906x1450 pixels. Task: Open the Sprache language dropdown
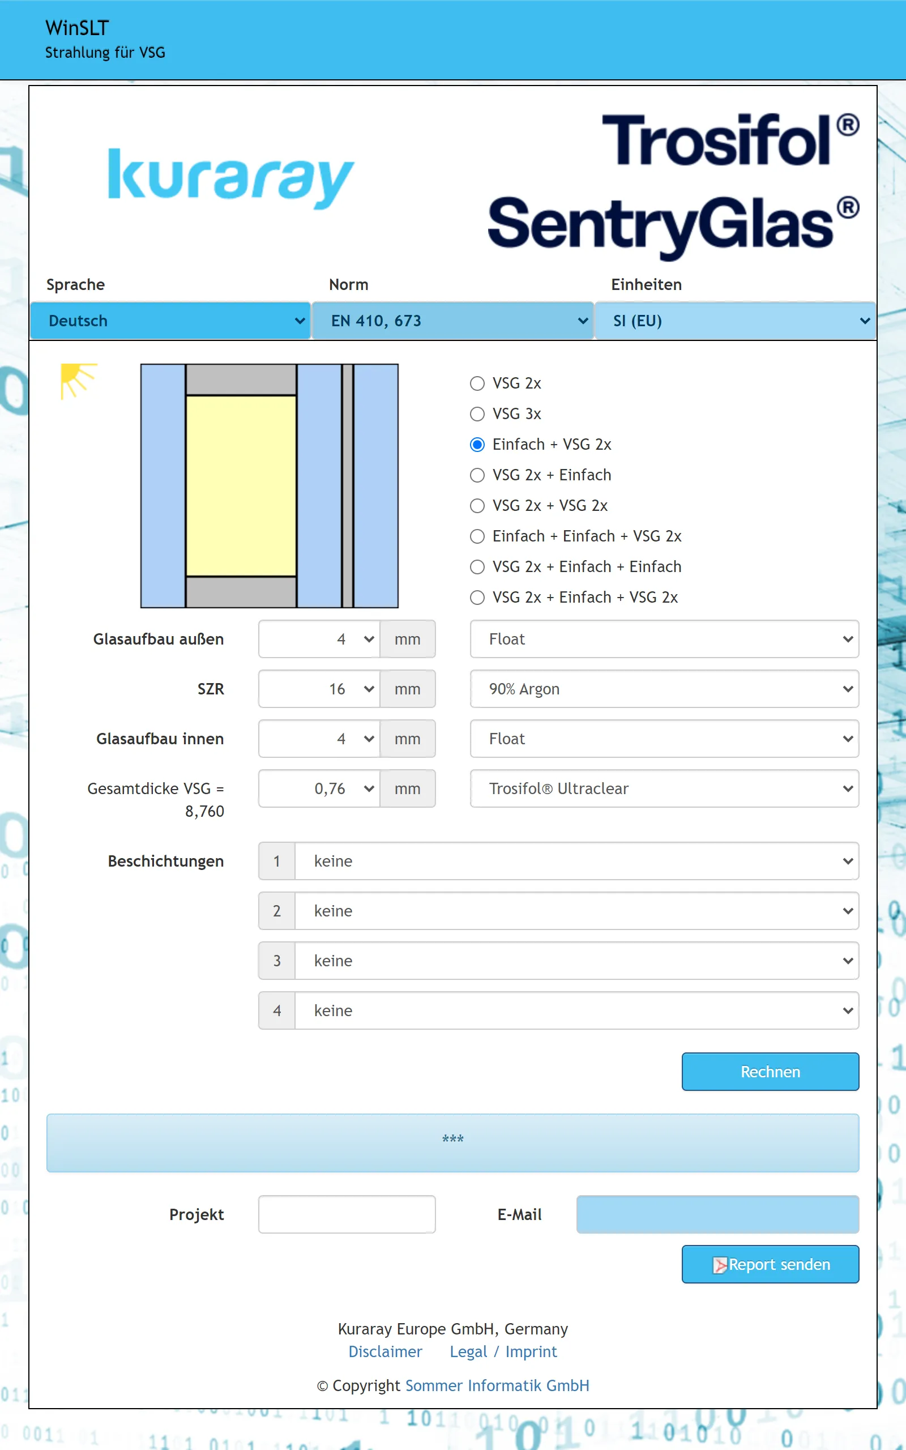pos(170,321)
